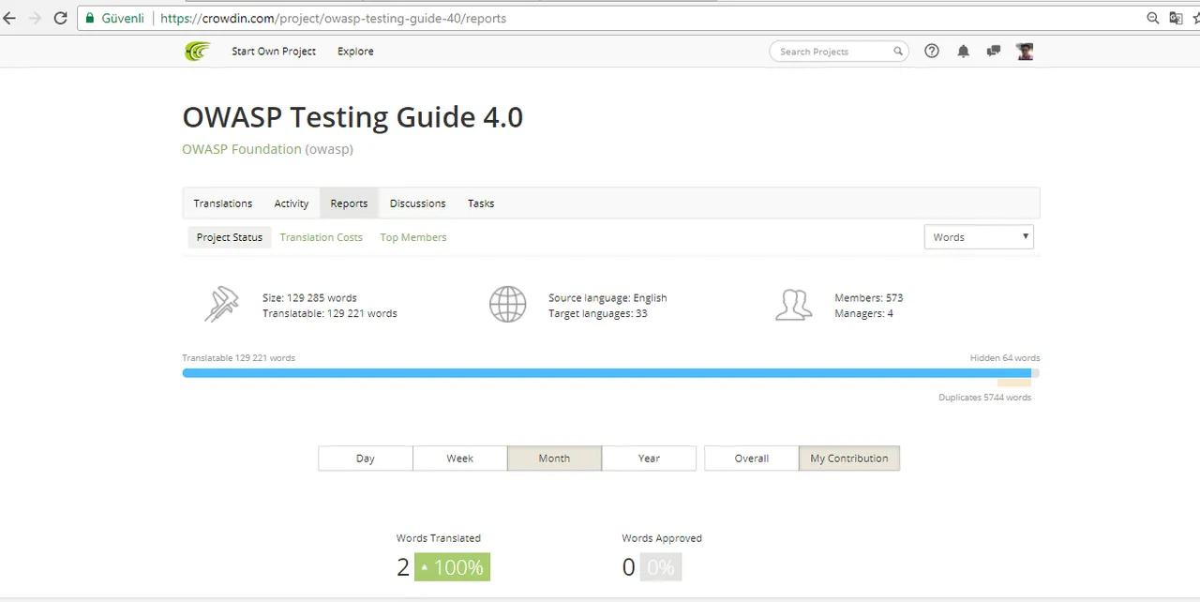Switch to the Translations tab
The height and width of the screenshot is (602, 1200).
pyautogui.click(x=223, y=203)
